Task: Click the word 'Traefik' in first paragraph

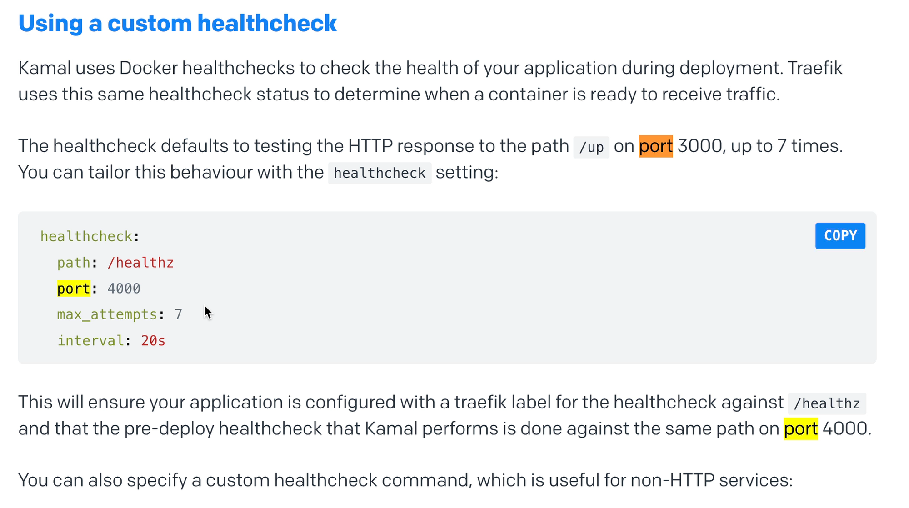Action: (815, 68)
